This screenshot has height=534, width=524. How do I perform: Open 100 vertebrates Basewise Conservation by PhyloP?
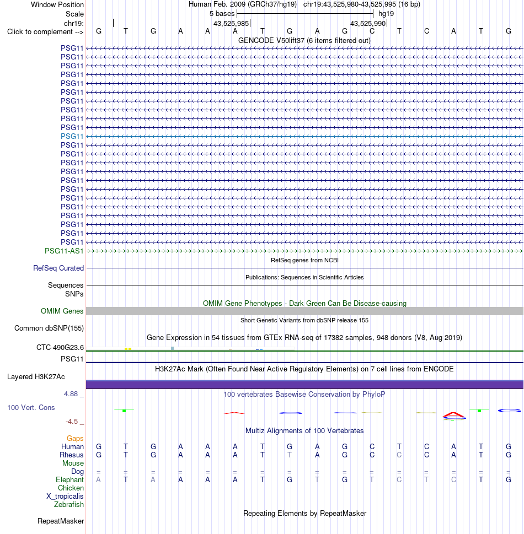tap(304, 395)
